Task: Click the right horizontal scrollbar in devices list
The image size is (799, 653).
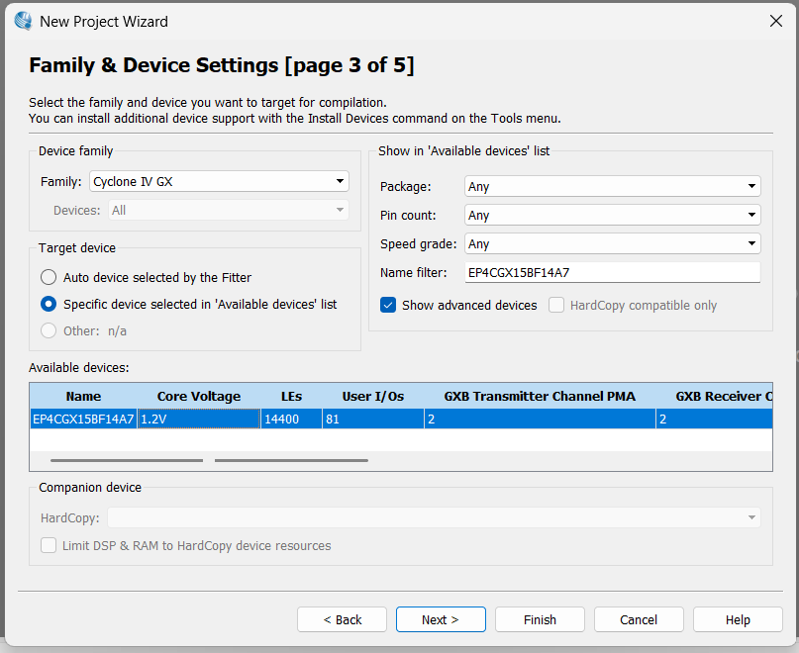Action: point(291,460)
